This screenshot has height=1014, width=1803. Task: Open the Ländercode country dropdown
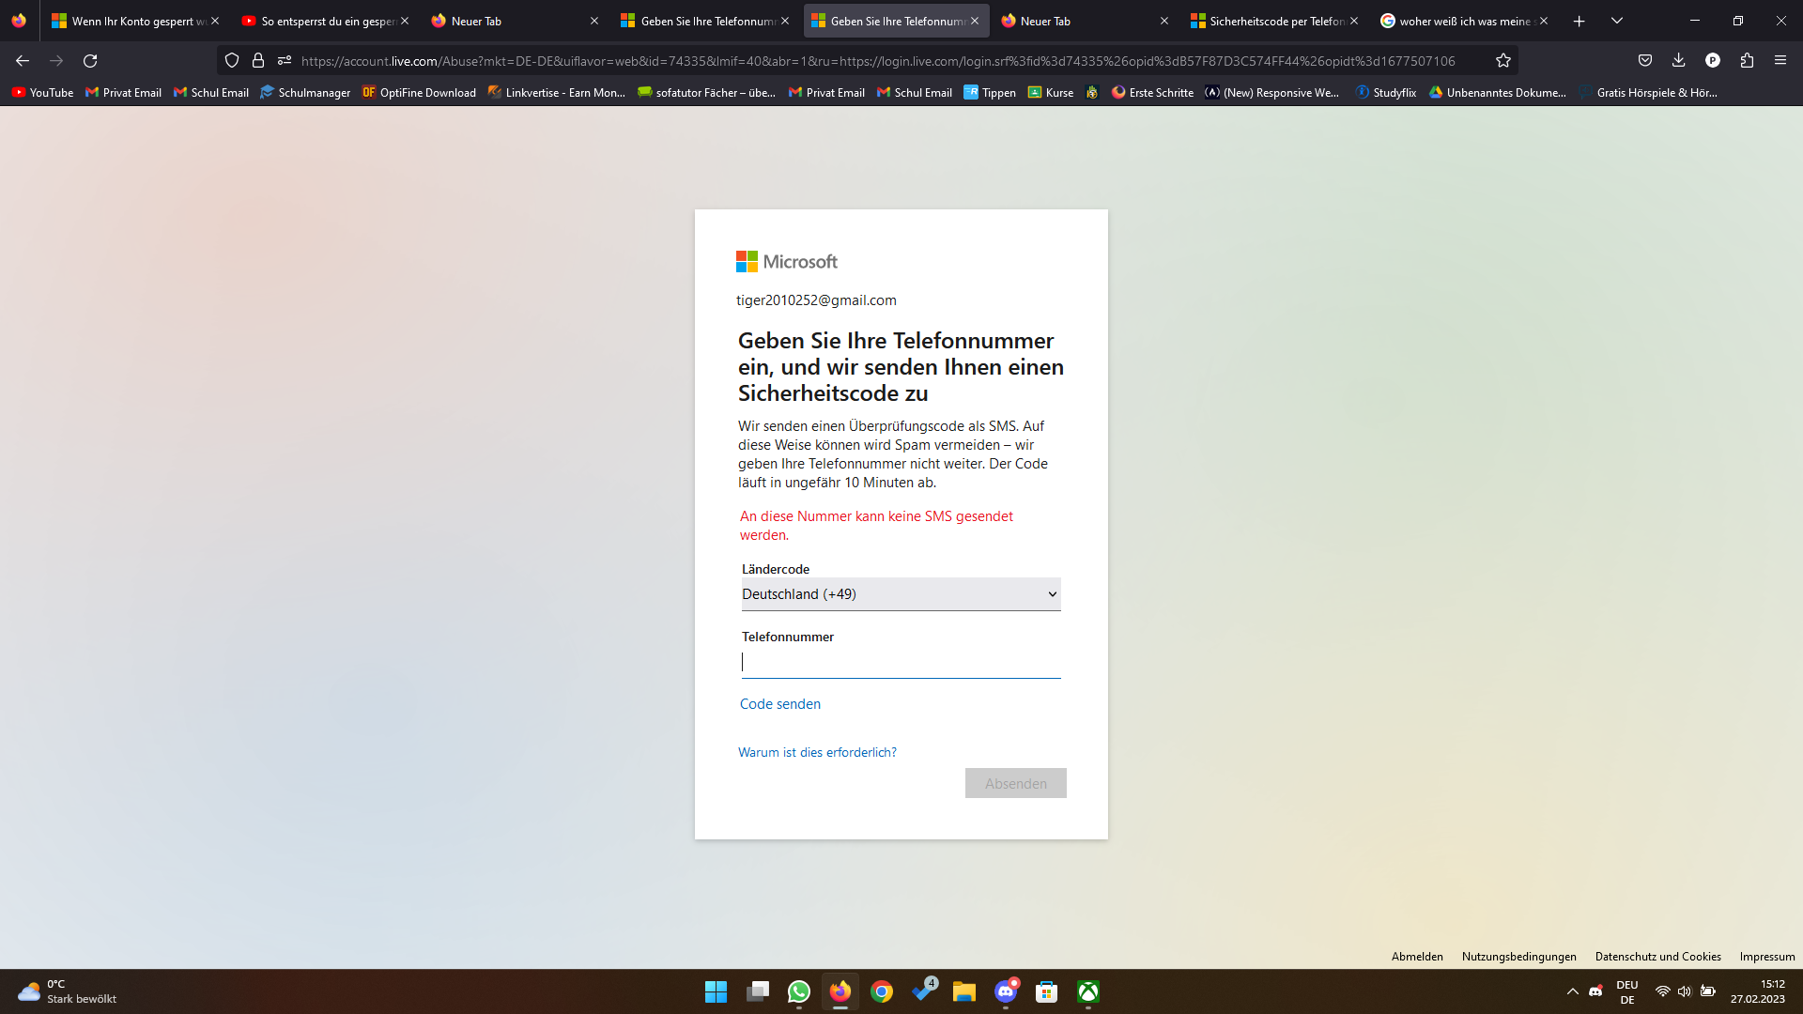click(900, 593)
